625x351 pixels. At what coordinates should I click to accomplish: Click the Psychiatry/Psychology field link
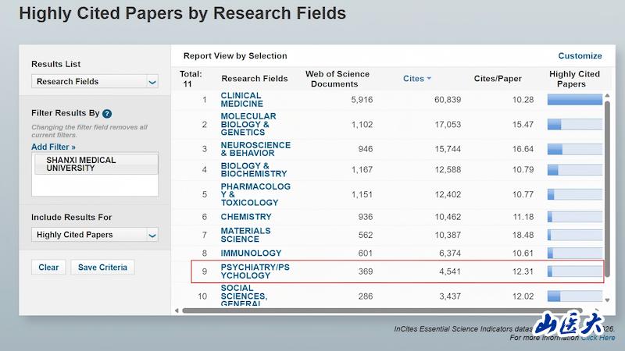pyautogui.click(x=255, y=271)
